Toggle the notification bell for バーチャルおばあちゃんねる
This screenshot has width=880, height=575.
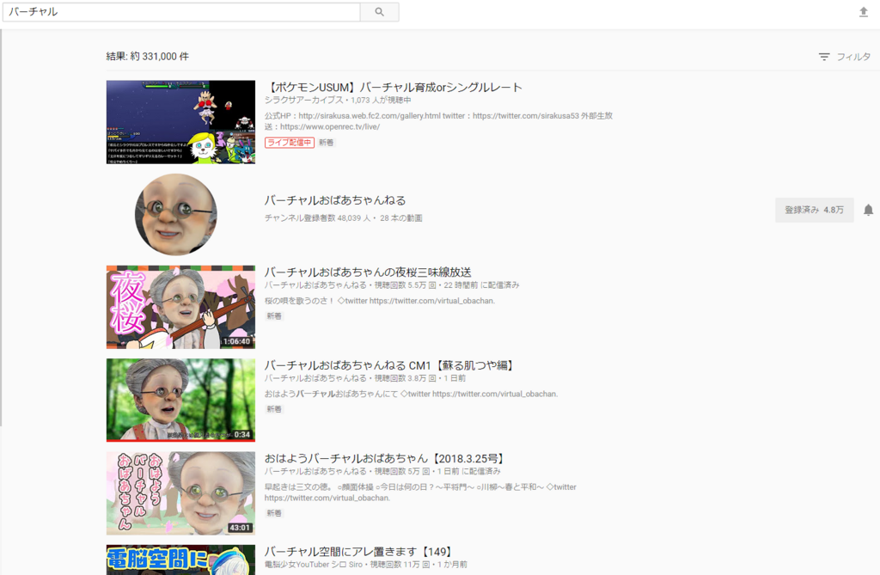coord(868,210)
